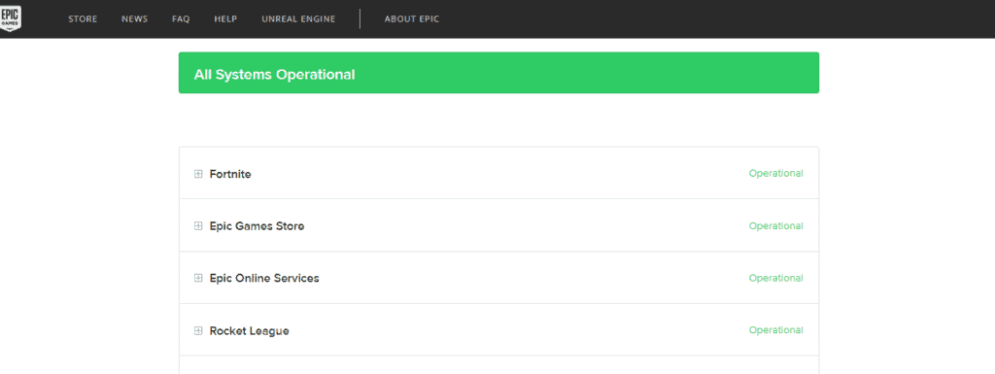Expand the Epic Games Store group
This screenshot has width=995, height=374.
pos(198,225)
